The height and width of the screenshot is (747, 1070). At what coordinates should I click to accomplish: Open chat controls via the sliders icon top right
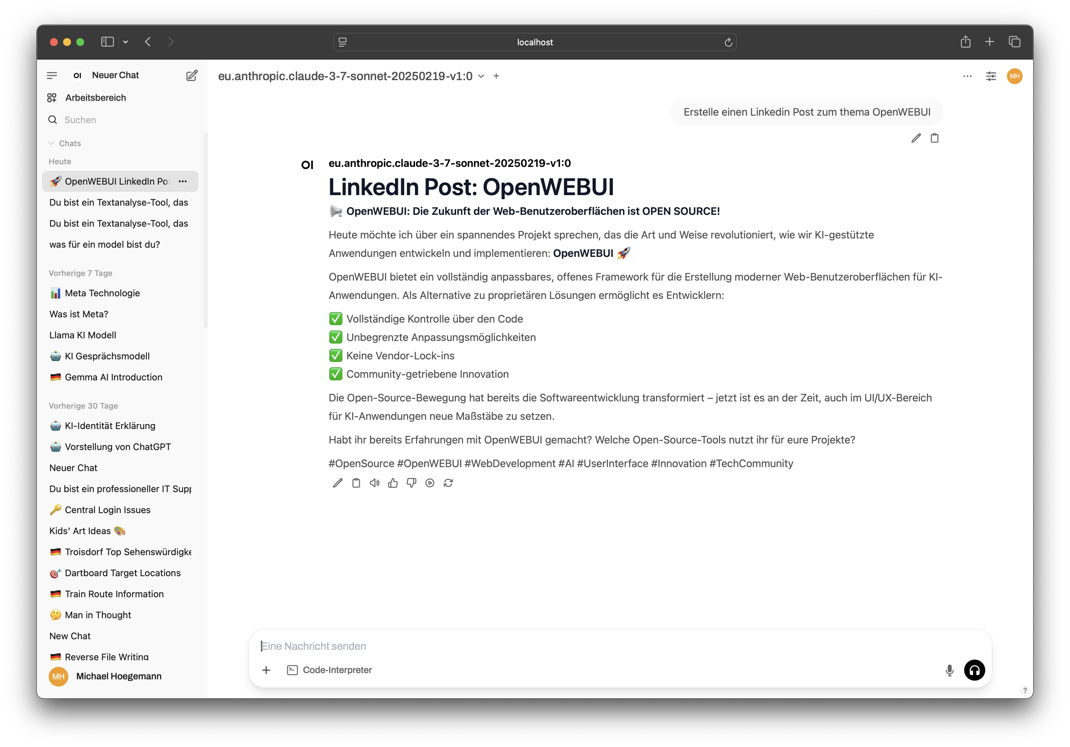coord(991,76)
